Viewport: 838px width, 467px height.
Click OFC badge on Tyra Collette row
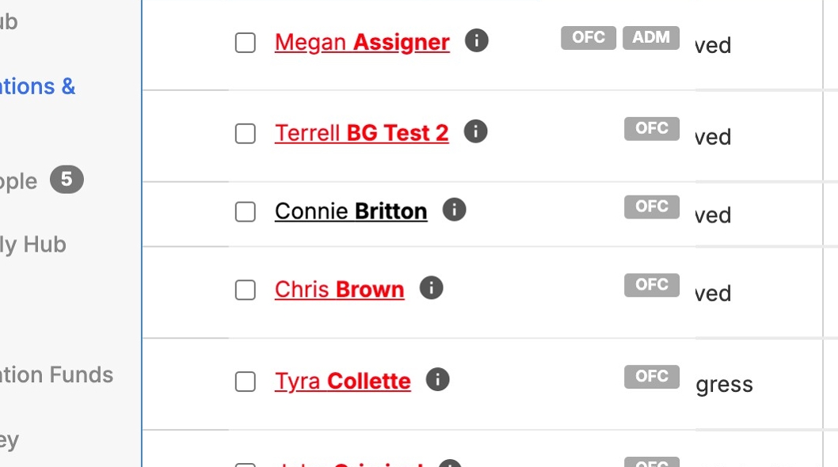[652, 377]
